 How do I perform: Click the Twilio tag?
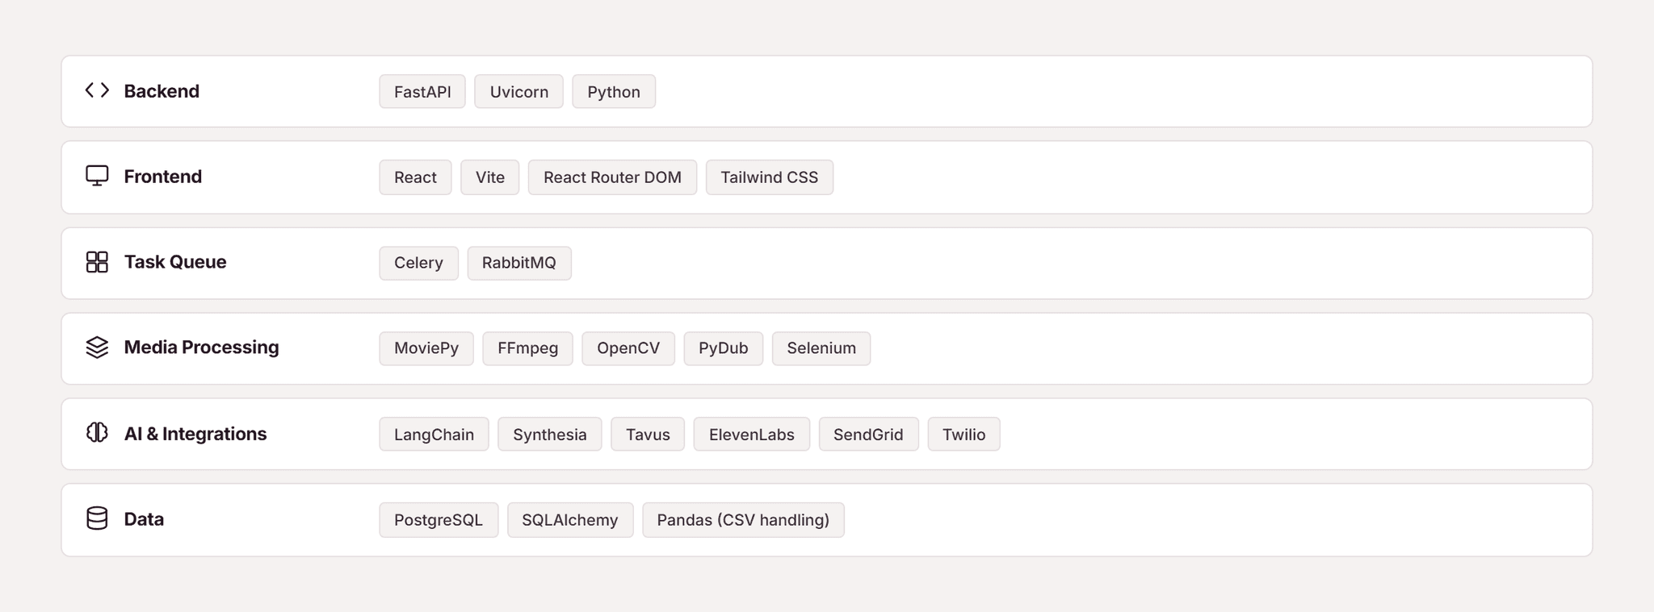[x=963, y=435]
